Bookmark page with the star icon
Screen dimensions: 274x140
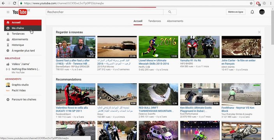(x=251, y=3)
